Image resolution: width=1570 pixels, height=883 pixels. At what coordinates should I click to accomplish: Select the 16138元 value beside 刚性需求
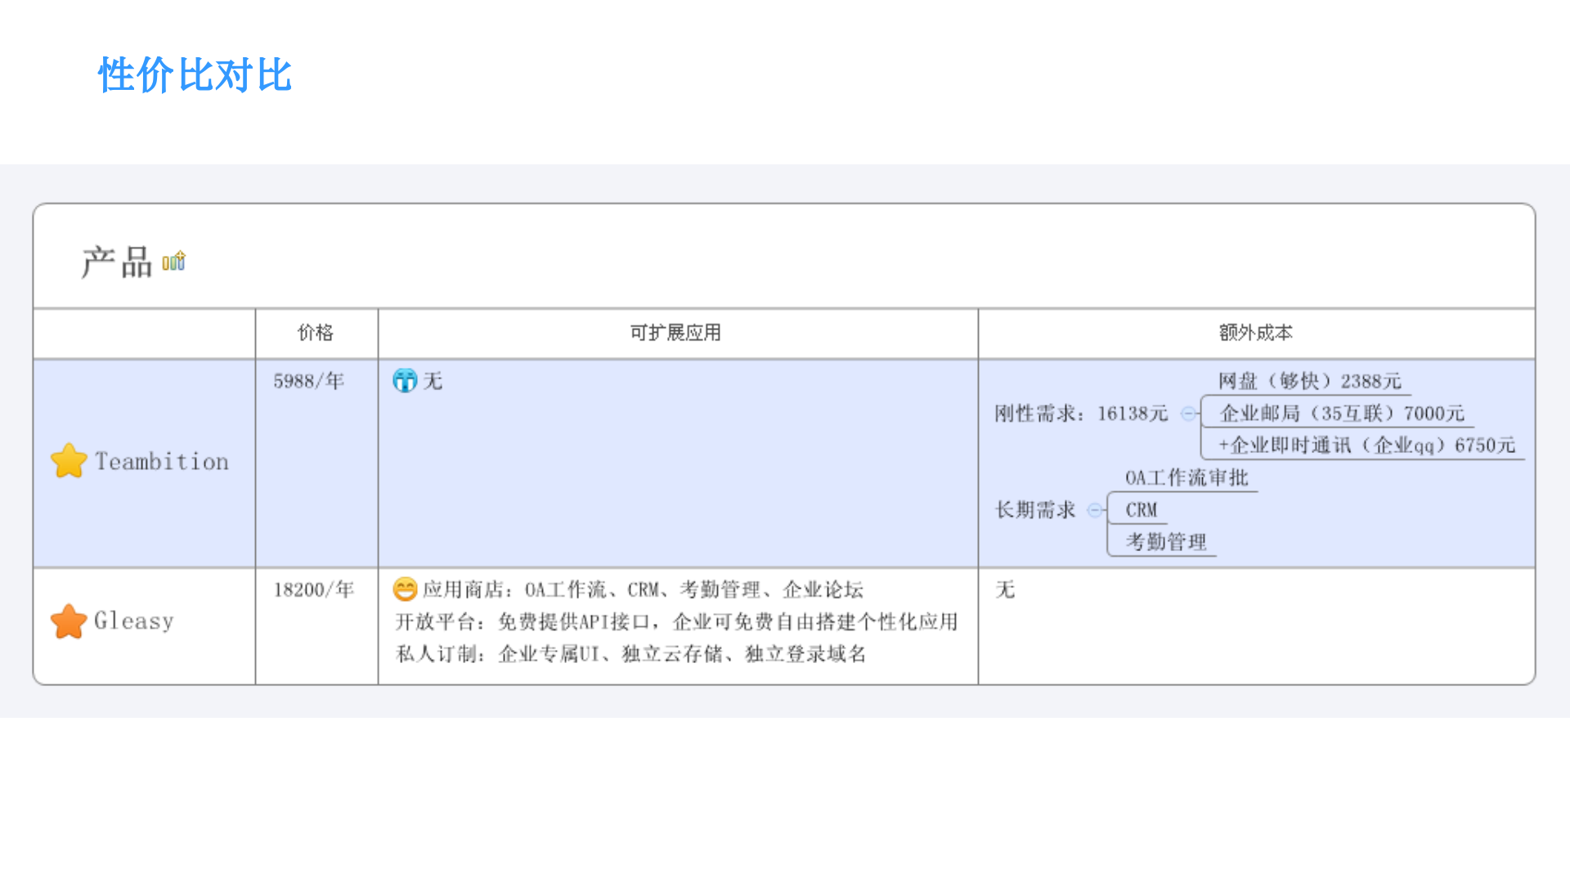1132,413
